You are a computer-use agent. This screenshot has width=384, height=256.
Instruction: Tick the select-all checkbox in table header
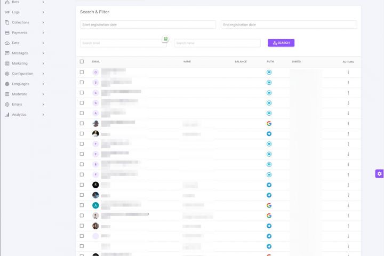click(x=82, y=61)
